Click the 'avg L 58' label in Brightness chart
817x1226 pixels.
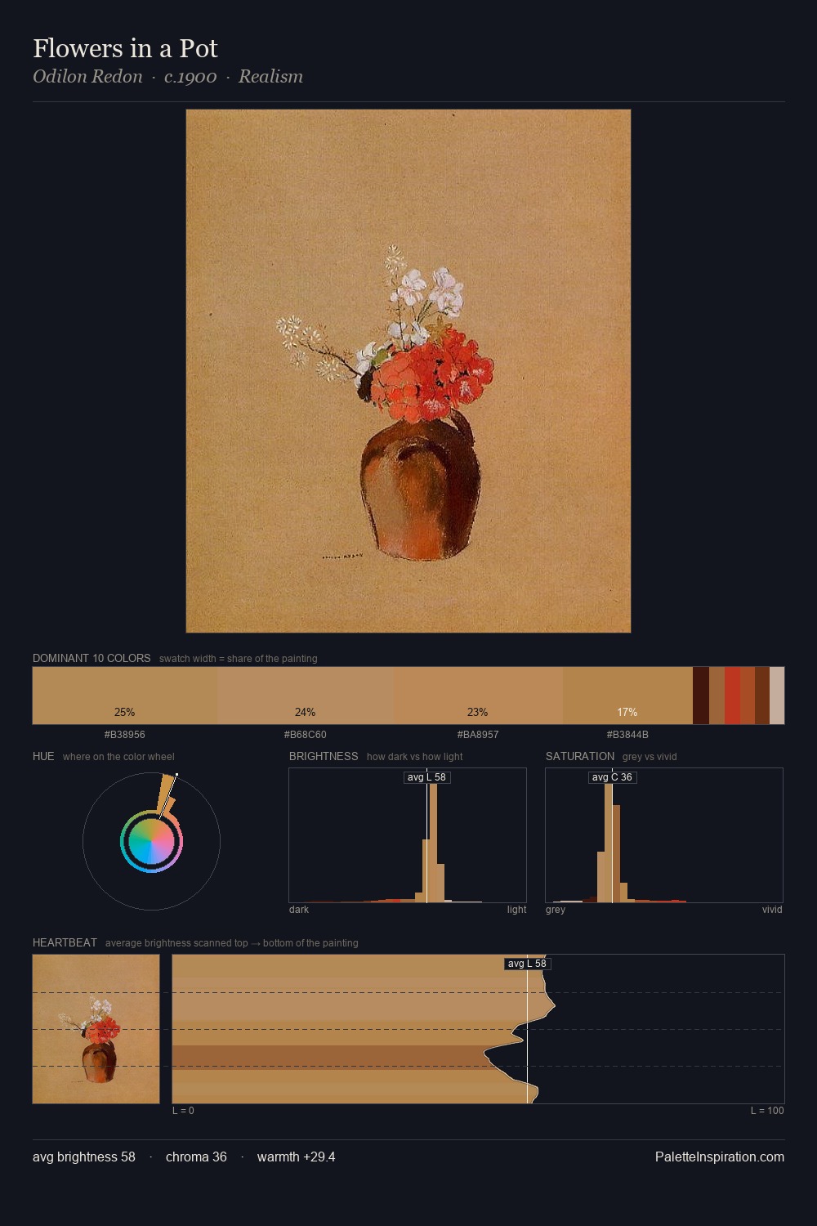tap(427, 777)
